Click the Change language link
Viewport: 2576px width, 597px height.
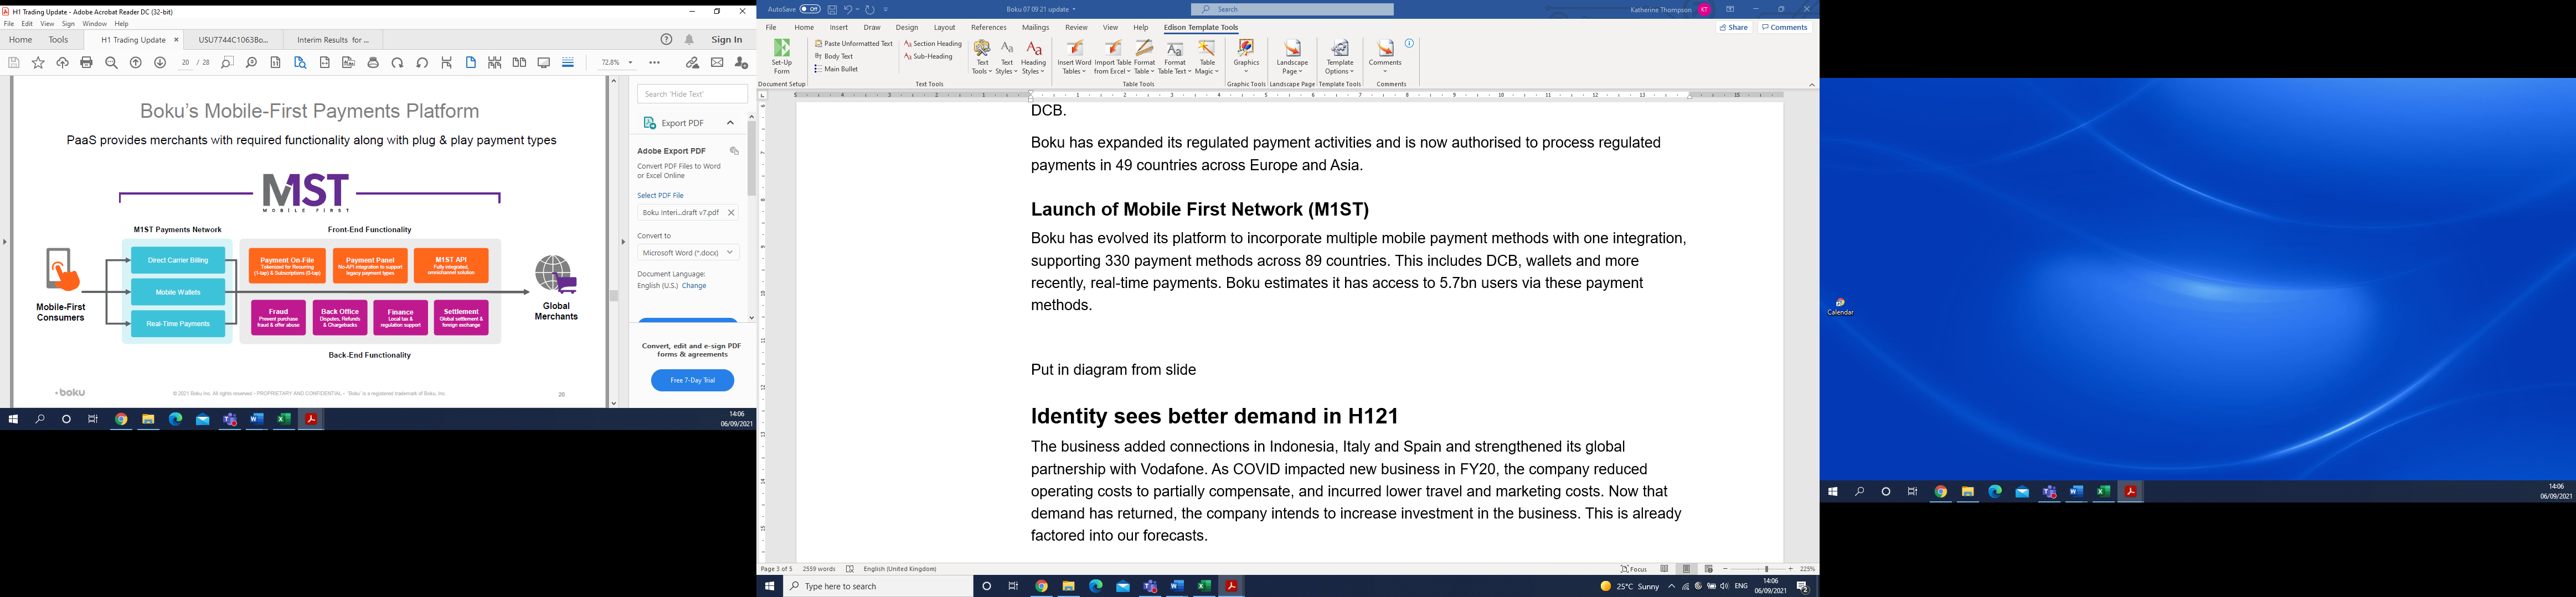click(694, 286)
